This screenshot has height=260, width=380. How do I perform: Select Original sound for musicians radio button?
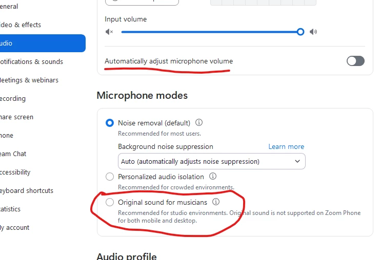[110, 202]
